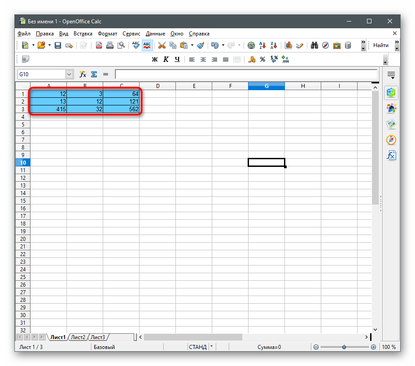The height and width of the screenshot is (366, 415).
Task: Click in the formula input line
Action: (245, 74)
